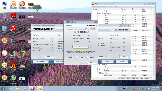Click Run 3DMark in the 3DMark06 window
Screen dimensions: 162x91
pos(41,62)
